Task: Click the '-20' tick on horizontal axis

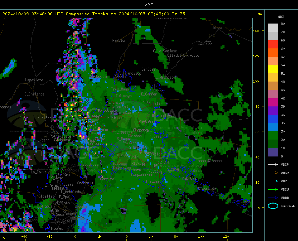Action: pyautogui.click(x=49, y=237)
